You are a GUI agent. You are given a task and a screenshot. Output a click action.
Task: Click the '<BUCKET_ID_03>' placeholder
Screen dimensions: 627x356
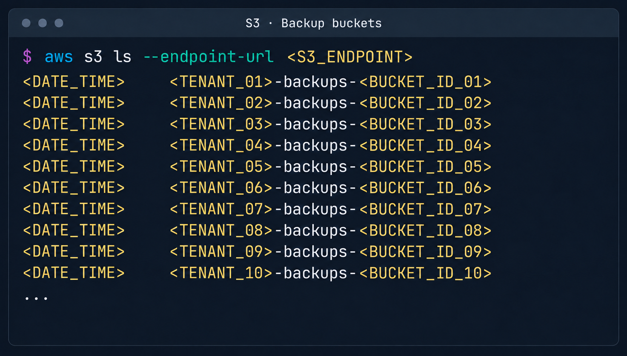(426, 125)
